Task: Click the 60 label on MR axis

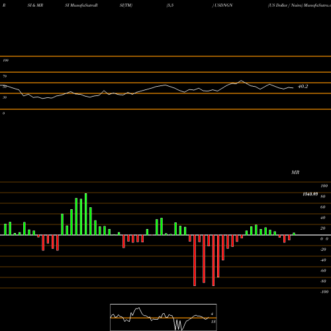Action: pyautogui.click(x=323, y=207)
